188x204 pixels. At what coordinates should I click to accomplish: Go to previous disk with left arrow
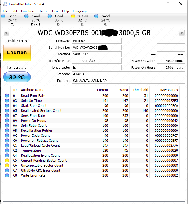coord(6,33)
